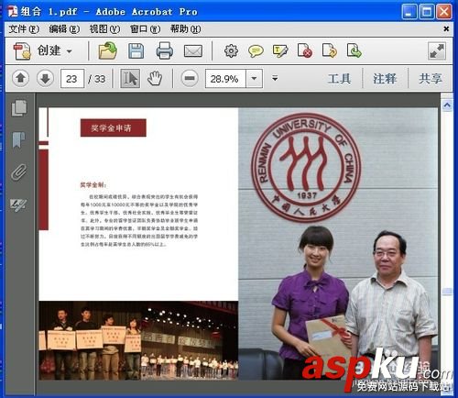Screen dimensions: 458x398
Task: Send the file by email envelope icon
Action: [x=193, y=51]
